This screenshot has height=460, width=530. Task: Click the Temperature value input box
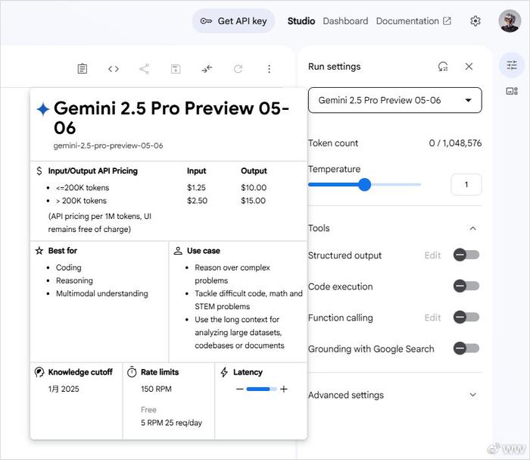tap(466, 185)
